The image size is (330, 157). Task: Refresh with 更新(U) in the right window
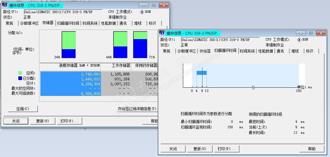pyautogui.click(x=200, y=149)
